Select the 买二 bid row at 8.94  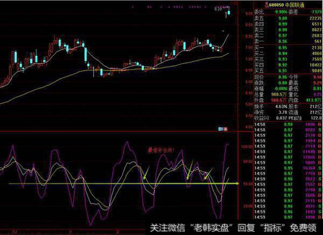(x=288, y=53)
